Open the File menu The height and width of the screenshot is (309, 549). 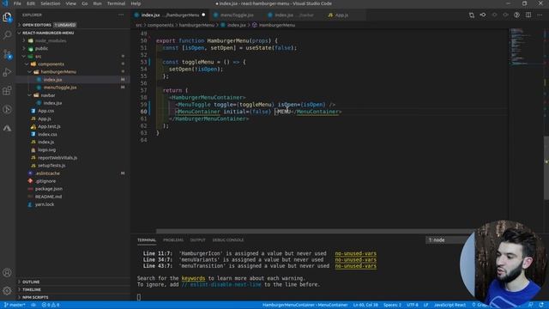pos(17,3)
